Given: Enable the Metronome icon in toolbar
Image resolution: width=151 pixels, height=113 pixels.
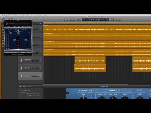Looking at the screenshot, I should point(120,20).
